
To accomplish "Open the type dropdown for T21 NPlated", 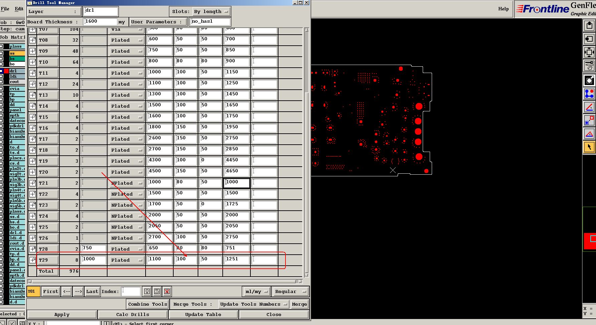I will point(127,183).
